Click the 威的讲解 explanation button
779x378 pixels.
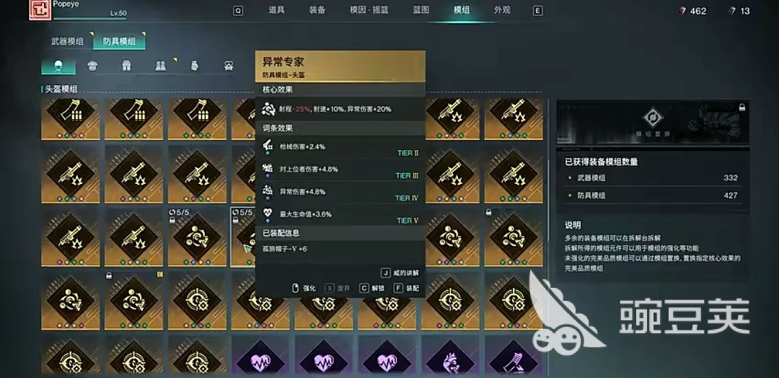point(400,273)
